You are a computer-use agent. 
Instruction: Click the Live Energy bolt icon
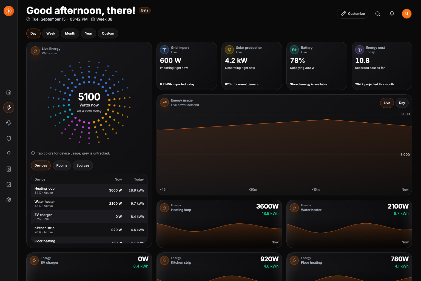coord(35,51)
